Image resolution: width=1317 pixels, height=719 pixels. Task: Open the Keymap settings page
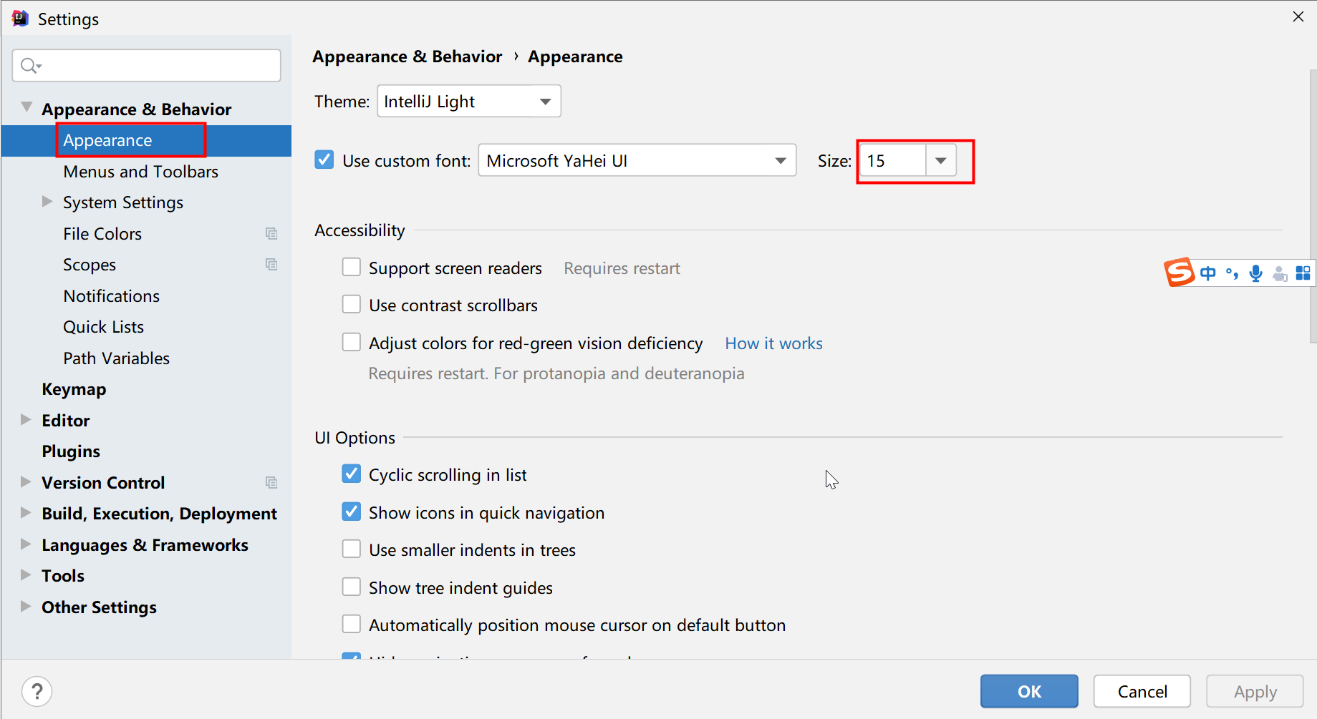pos(146,389)
